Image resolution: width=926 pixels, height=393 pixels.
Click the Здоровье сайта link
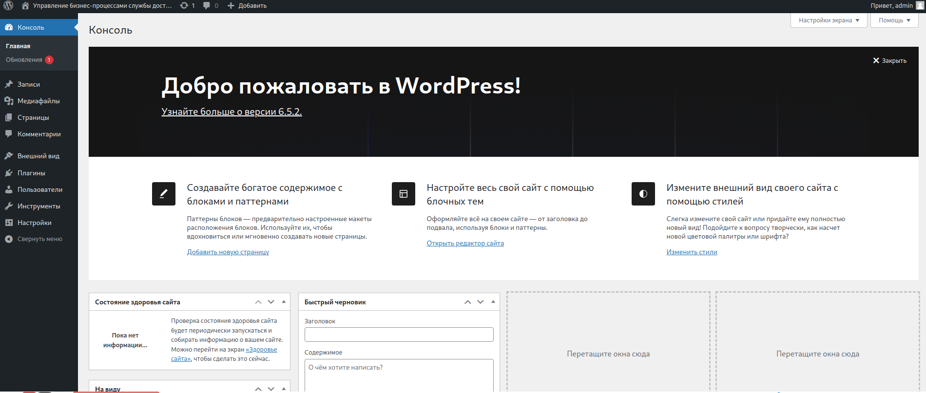click(x=224, y=354)
